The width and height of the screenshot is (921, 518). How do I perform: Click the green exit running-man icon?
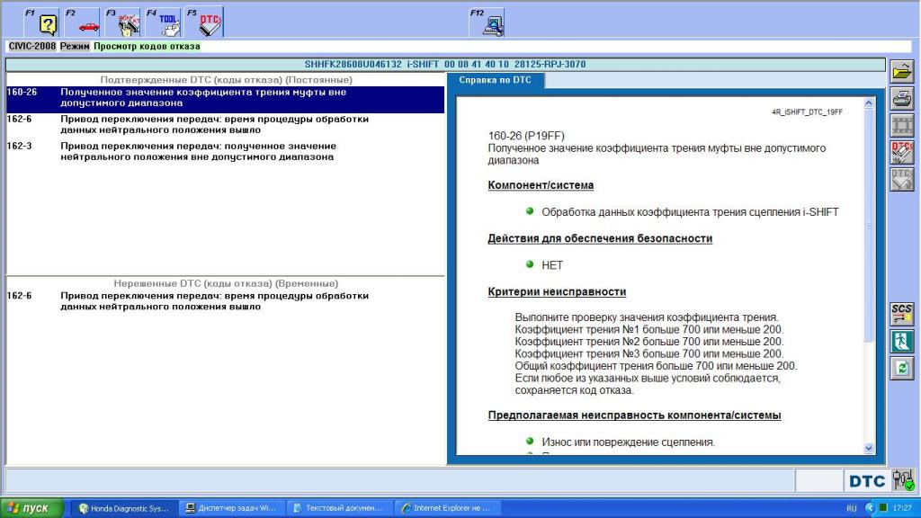pos(901,341)
